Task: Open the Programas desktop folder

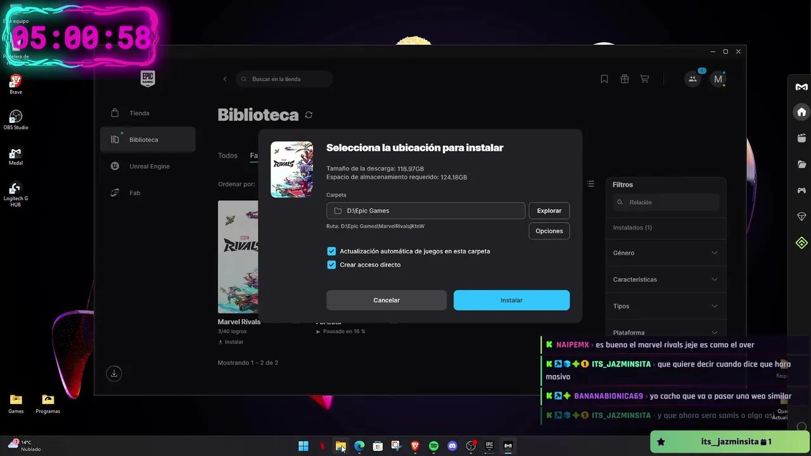Action: (x=48, y=403)
